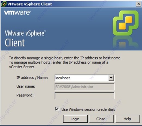Click the empty Password field
This screenshot has height=126, width=142.
point(84,96)
